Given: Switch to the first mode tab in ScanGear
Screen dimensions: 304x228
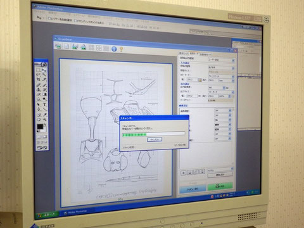Looking at the screenshot, I should [184, 53].
